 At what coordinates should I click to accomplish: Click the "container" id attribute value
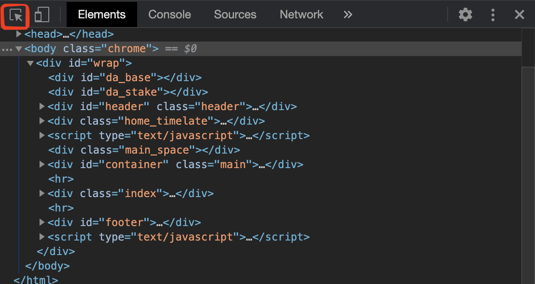pyautogui.click(x=134, y=165)
